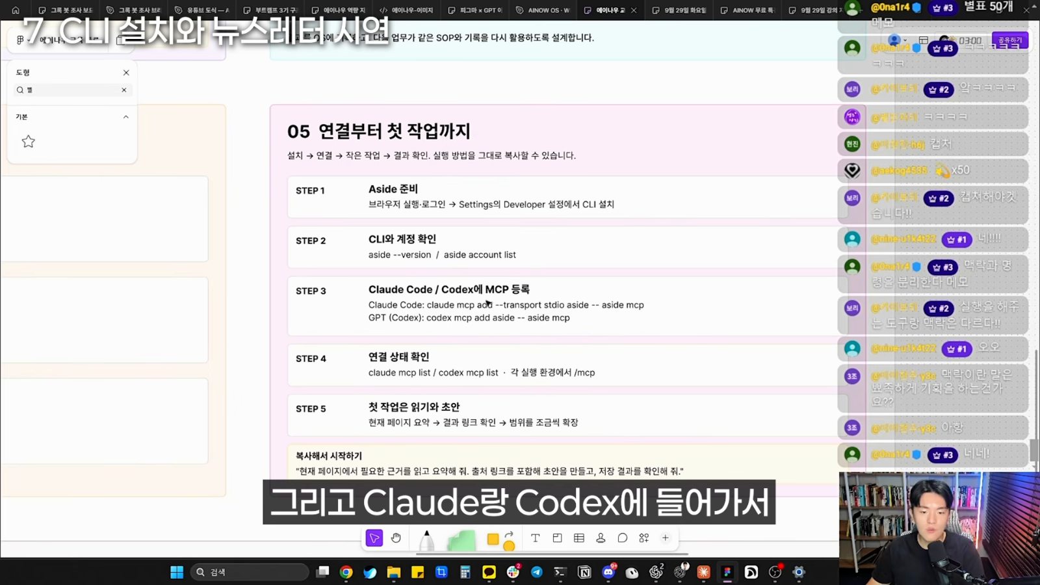Click the 복사해서 시작하기 label
This screenshot has width=1040, height=585.
(x=329, y=456)
